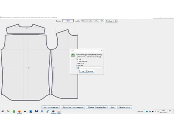Click the Save button
Viewport: 174px width, 130px height.
click(112, 107)
